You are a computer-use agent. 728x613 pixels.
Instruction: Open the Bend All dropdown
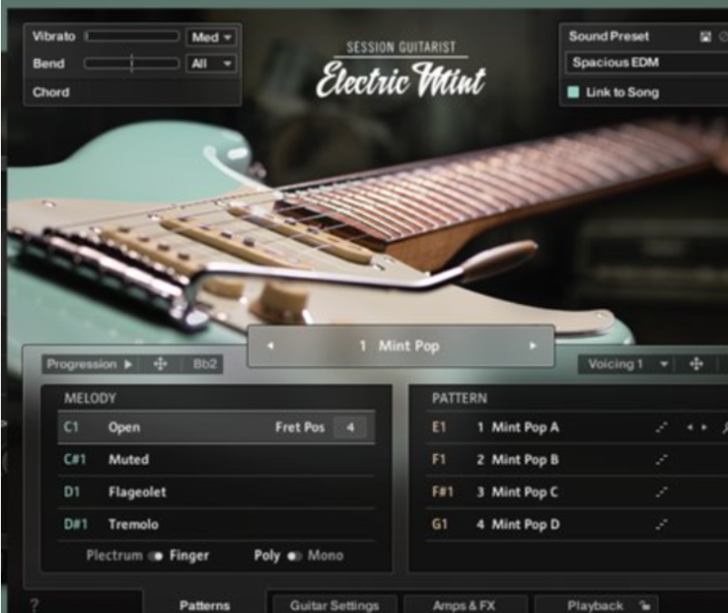pyautogui.click(x=211, y=64)
